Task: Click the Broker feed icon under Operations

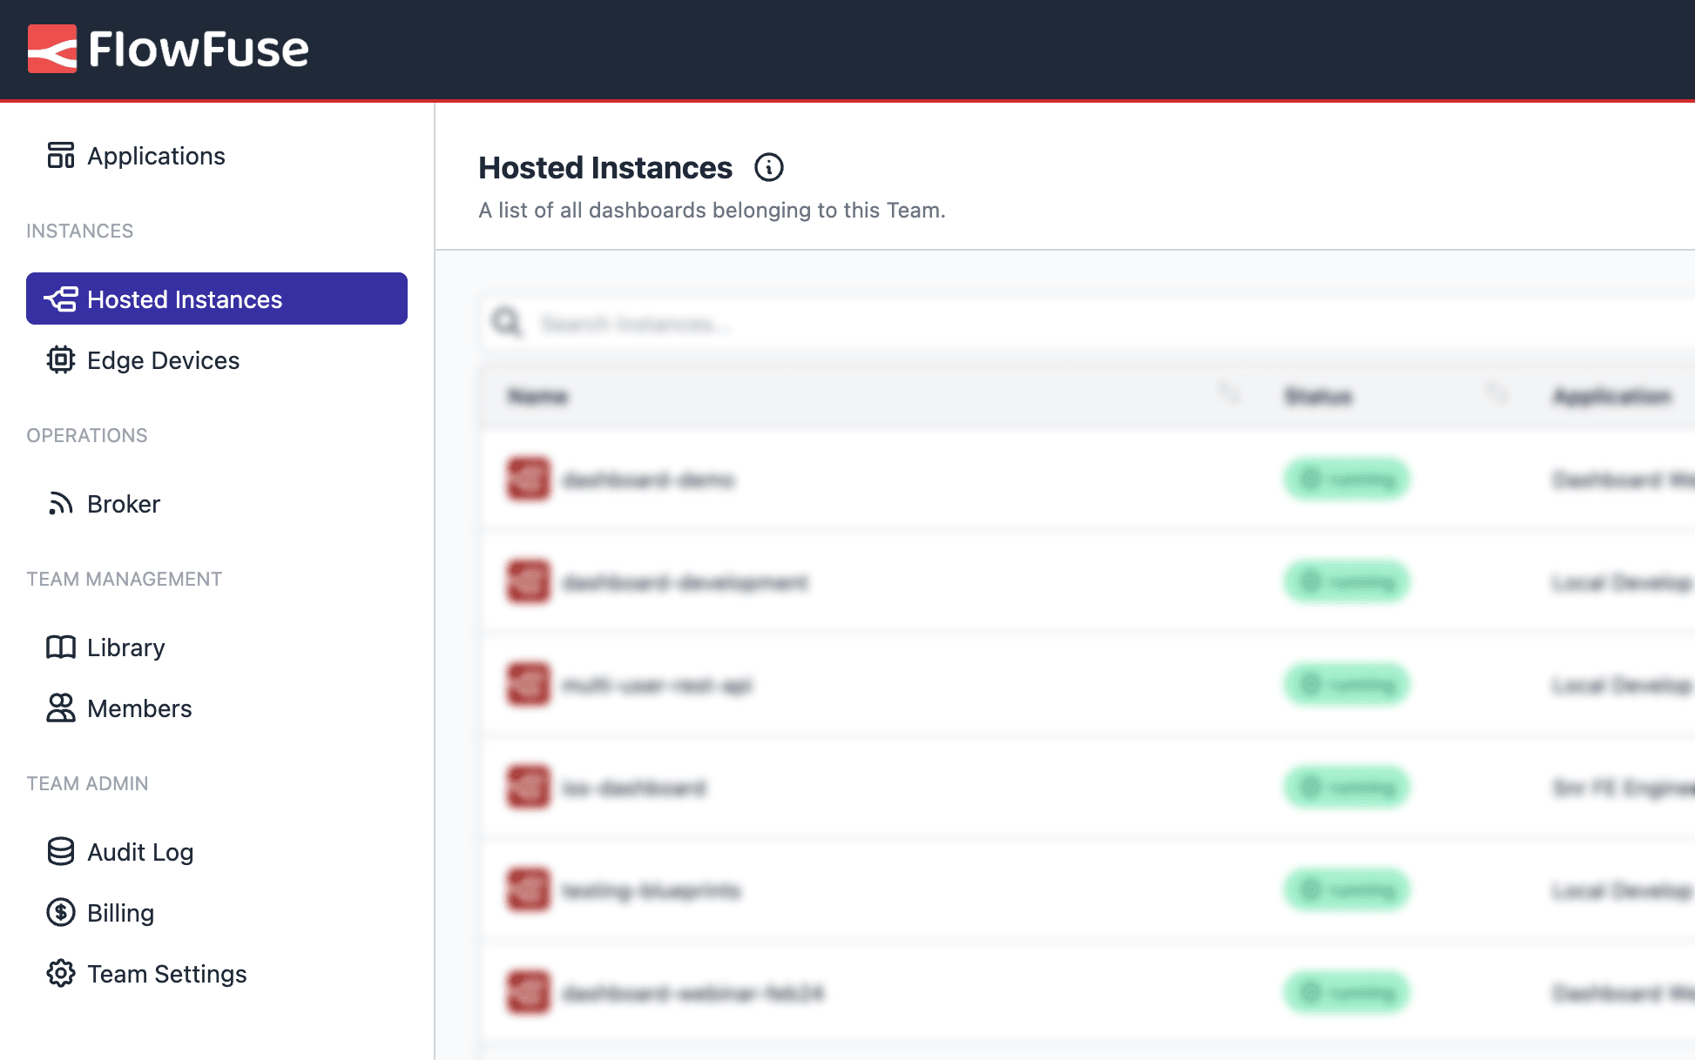Action: 59,503
